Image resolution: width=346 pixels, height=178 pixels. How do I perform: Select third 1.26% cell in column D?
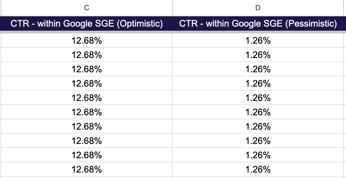[x=258, y=69]
